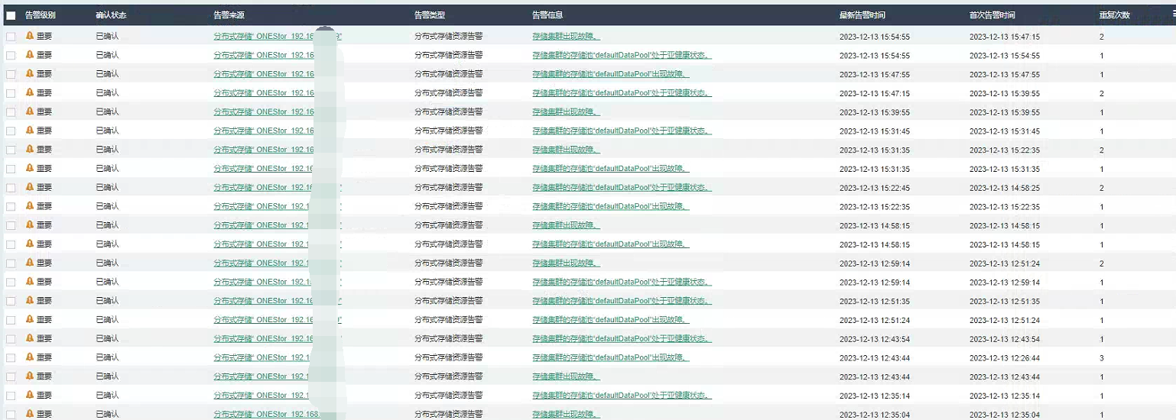Open the ONEStor source link in the 15:31:45 row
Image resolution: width=1176 pixels, height=420 pixels.
[x=264, y=131]
